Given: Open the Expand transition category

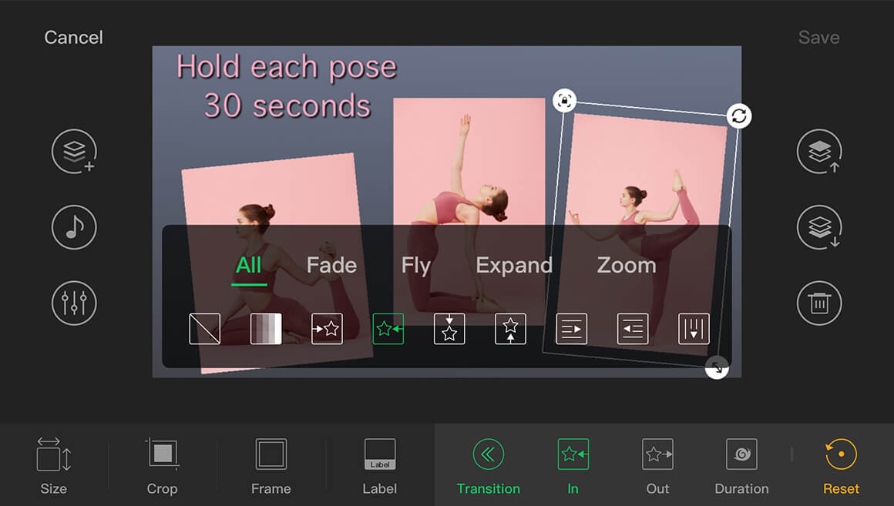Looking at the screenshot, I should 514,266.
